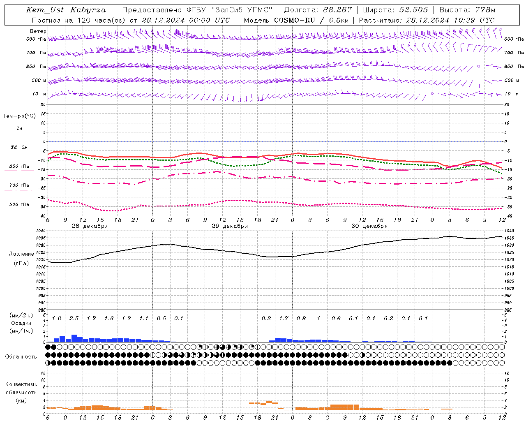This screenshot has width=526, height=421.
Task: Click the Осадки precipitation label
Action: click(x=21, y=323)
